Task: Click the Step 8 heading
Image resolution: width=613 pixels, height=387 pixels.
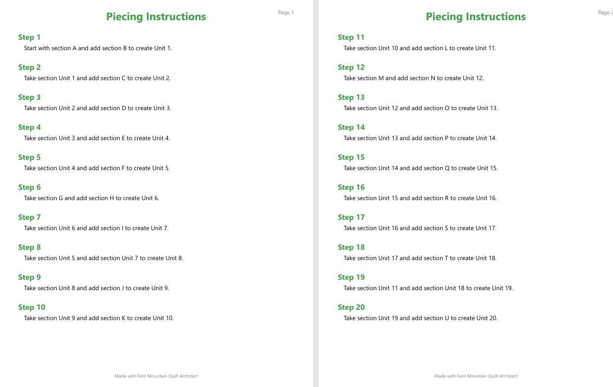Action: tap(30, 247)
